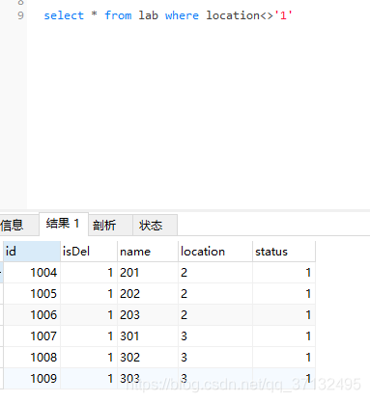Image resolution: width=370 pixels, height=402 pixels.
Task: Select the 结果 1 tab
Action: pos(64,224)
